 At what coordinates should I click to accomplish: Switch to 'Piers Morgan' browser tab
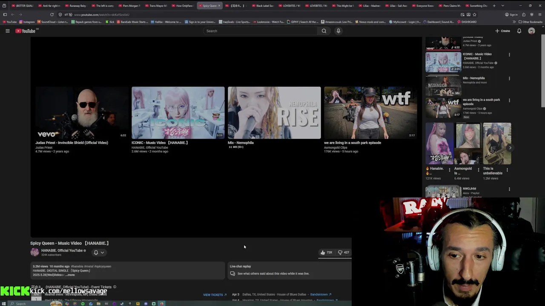[130, 6]
